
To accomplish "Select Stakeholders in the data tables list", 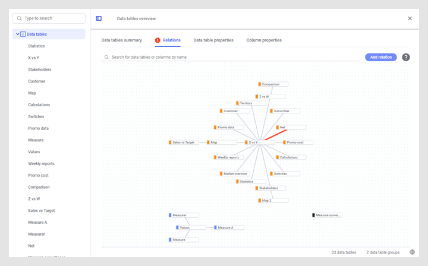I will 39,69.
